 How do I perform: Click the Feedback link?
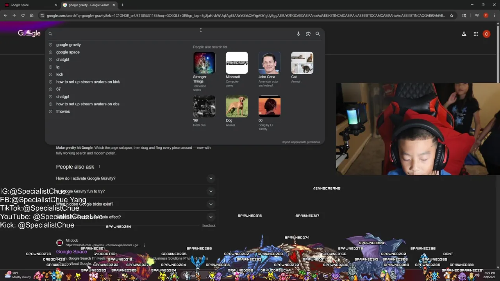click(x=209, y=226)
